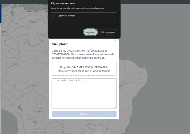
Task: Click the text area resize handle
Action: 115,107
